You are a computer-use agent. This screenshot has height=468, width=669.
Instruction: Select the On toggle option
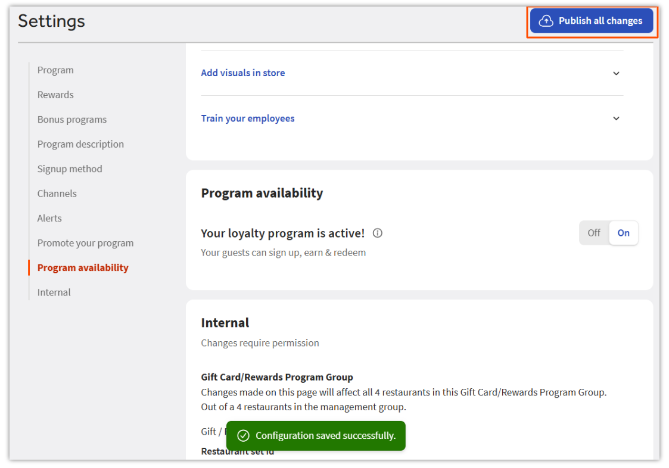(x=623, y=233)
